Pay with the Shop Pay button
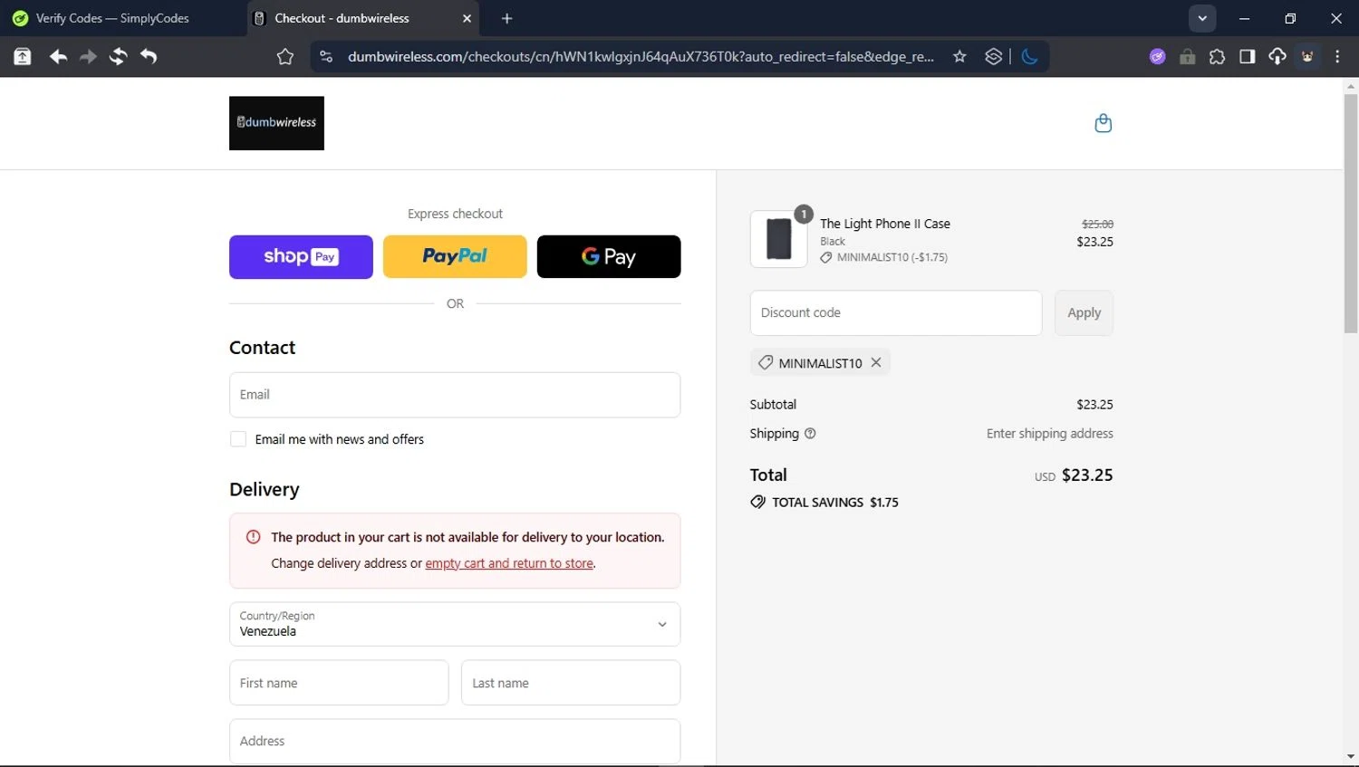The height and width of the screenshot is (767, 1359). (x=301, y=257)
